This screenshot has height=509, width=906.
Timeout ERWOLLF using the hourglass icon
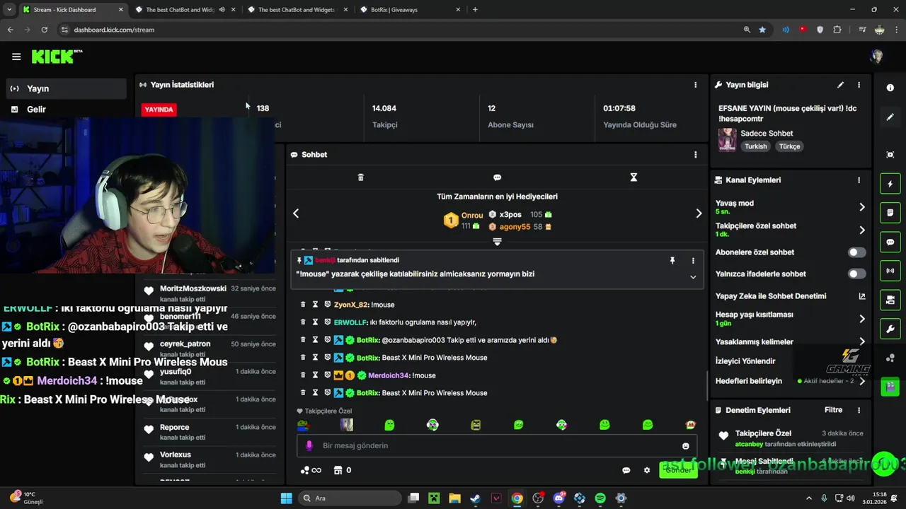315,322
